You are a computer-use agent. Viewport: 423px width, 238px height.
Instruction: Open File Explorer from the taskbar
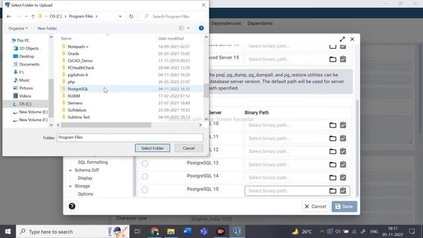coord(171,231)
